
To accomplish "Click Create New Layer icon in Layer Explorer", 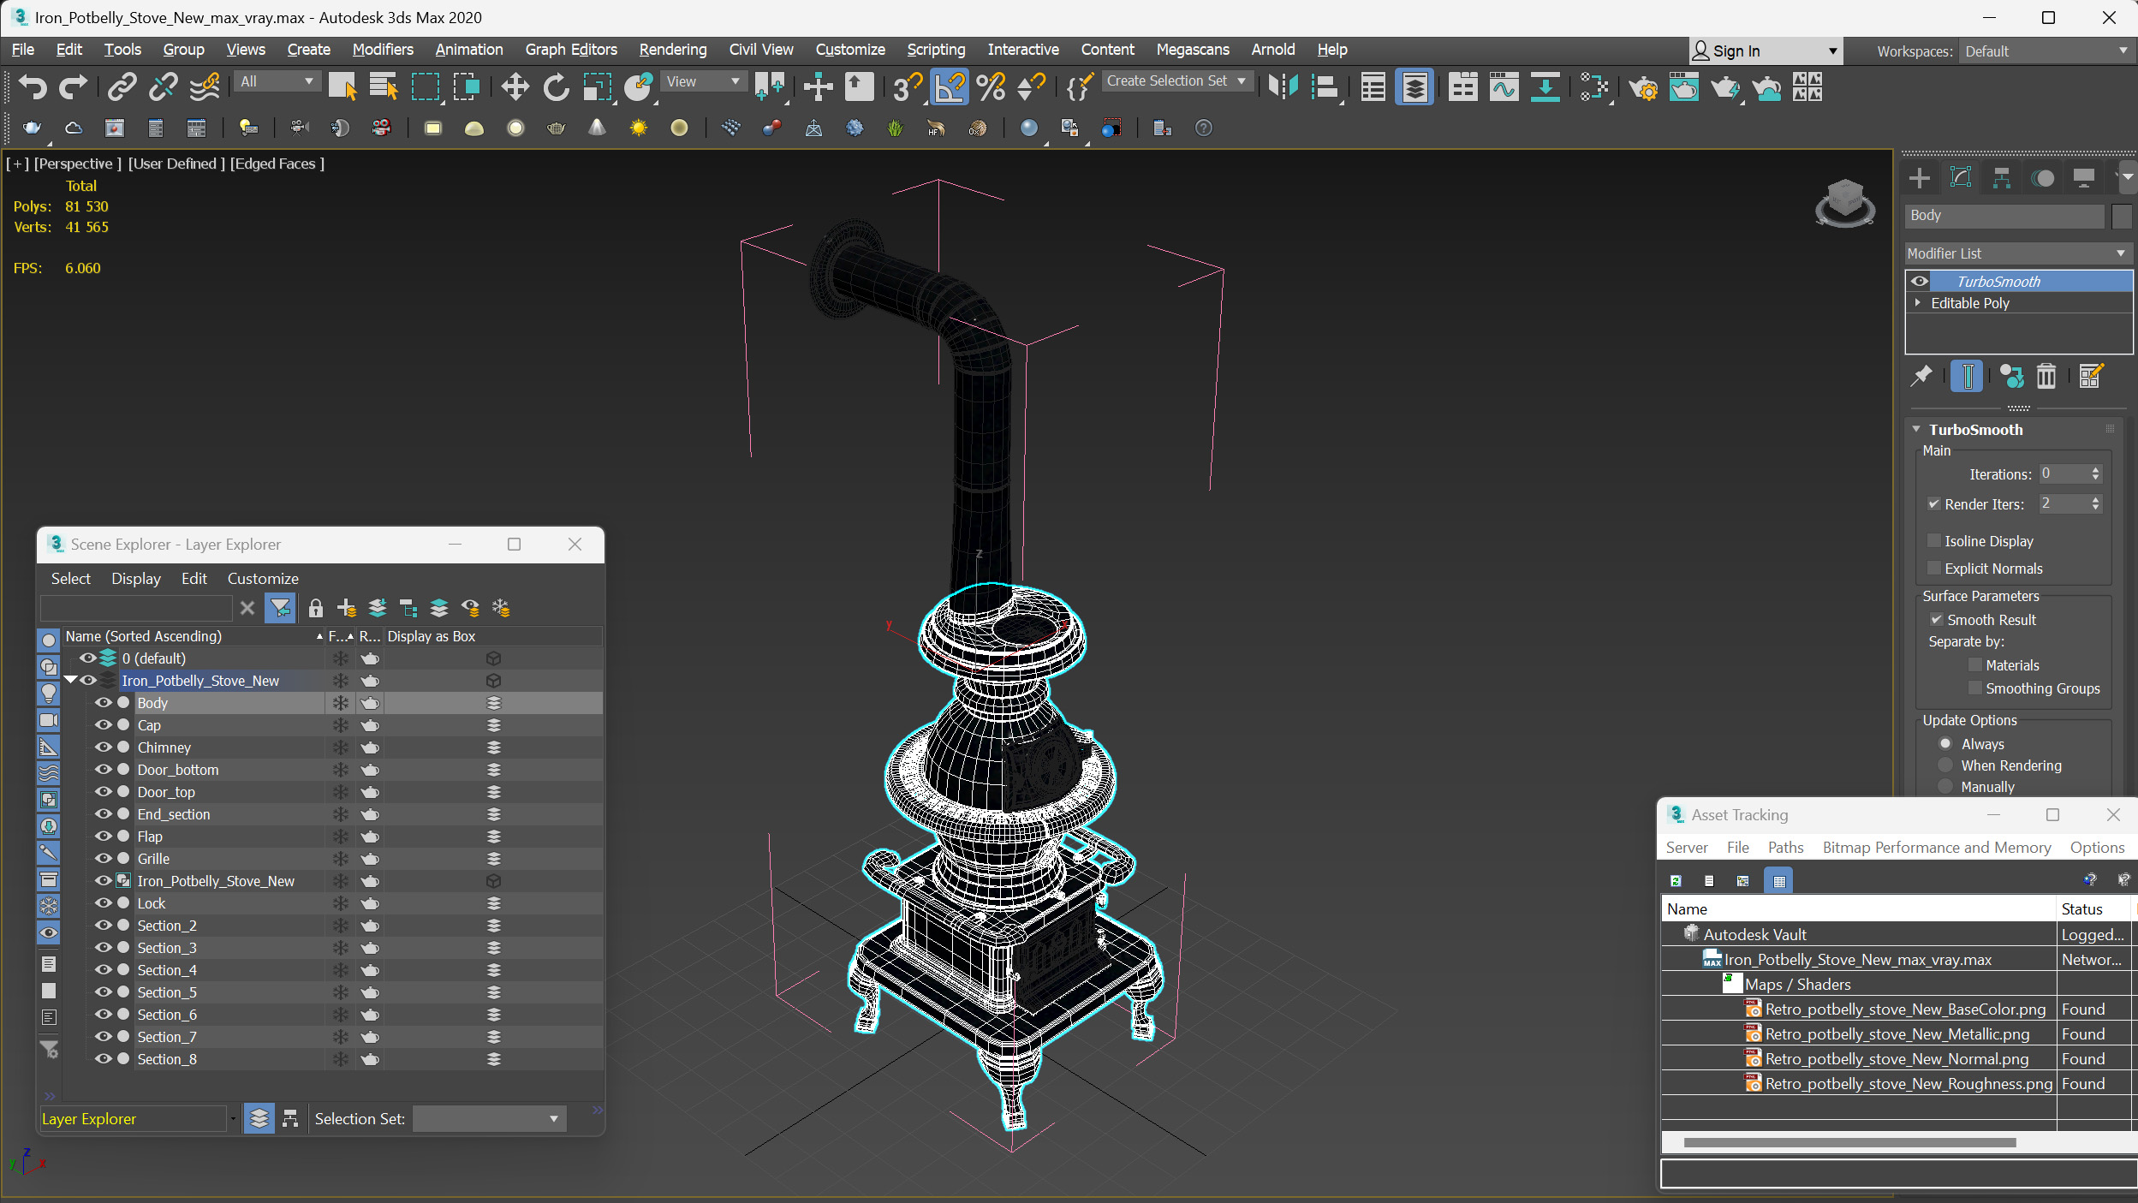I will (x=346, y=608).
